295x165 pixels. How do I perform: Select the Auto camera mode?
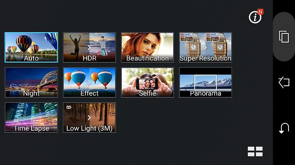(32, 47)
